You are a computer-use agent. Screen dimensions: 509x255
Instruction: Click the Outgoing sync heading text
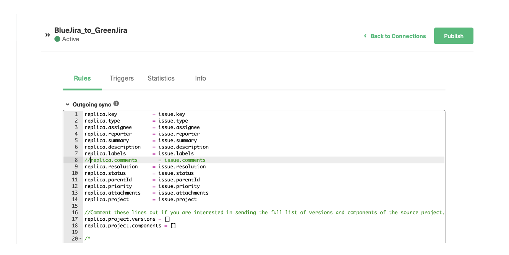tap(92, 104)
